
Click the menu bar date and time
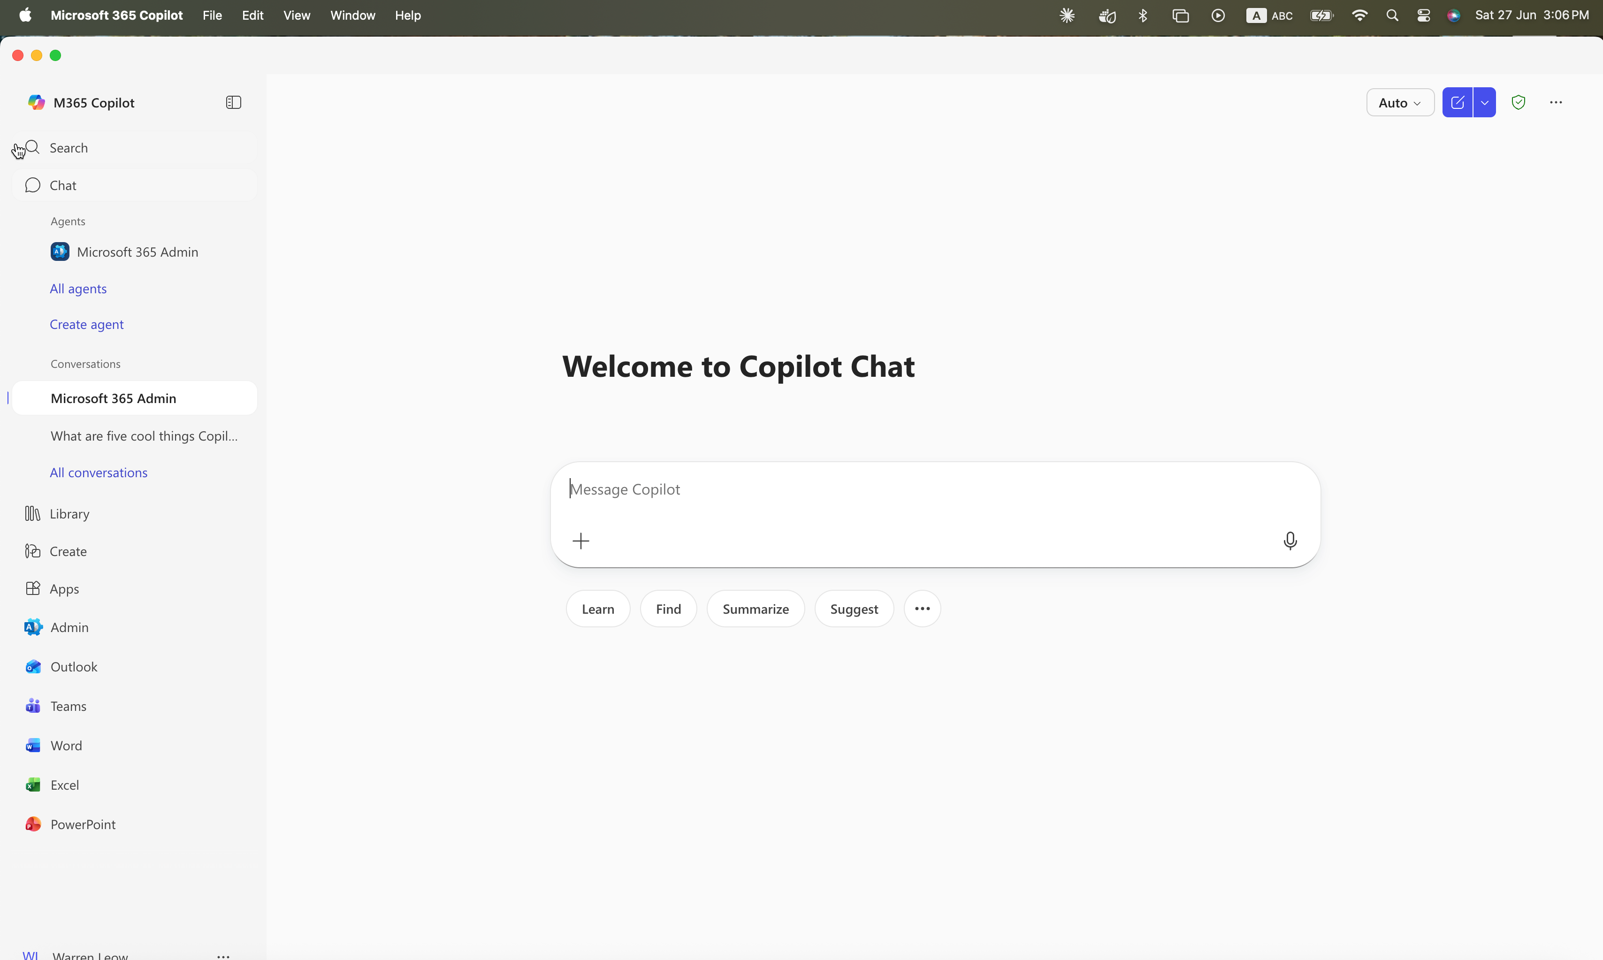pos(1531,15)
